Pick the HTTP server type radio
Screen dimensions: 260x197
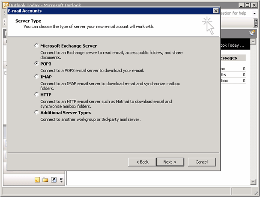coord(36,95)
